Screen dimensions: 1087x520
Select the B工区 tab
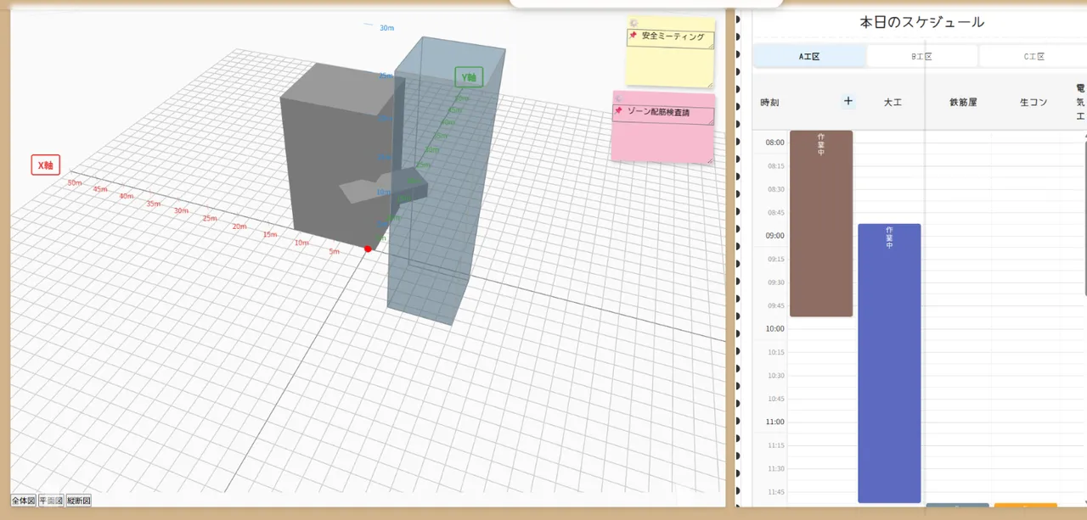922,57
